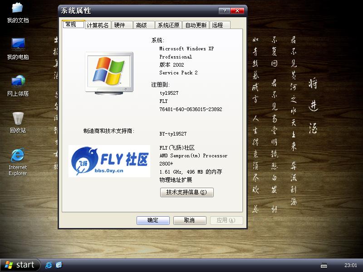363x272 pixels.
Task: Click the 制造商和技术支持商: label
Action: point(109,131)
